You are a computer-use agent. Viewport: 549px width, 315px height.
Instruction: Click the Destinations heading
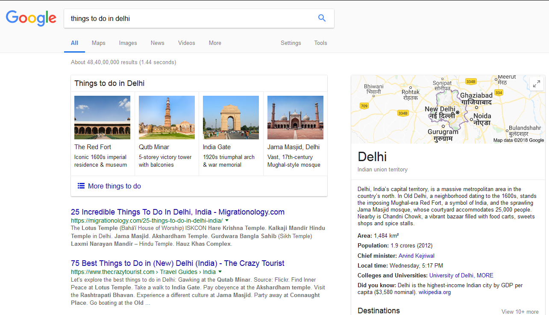point(379,311)
